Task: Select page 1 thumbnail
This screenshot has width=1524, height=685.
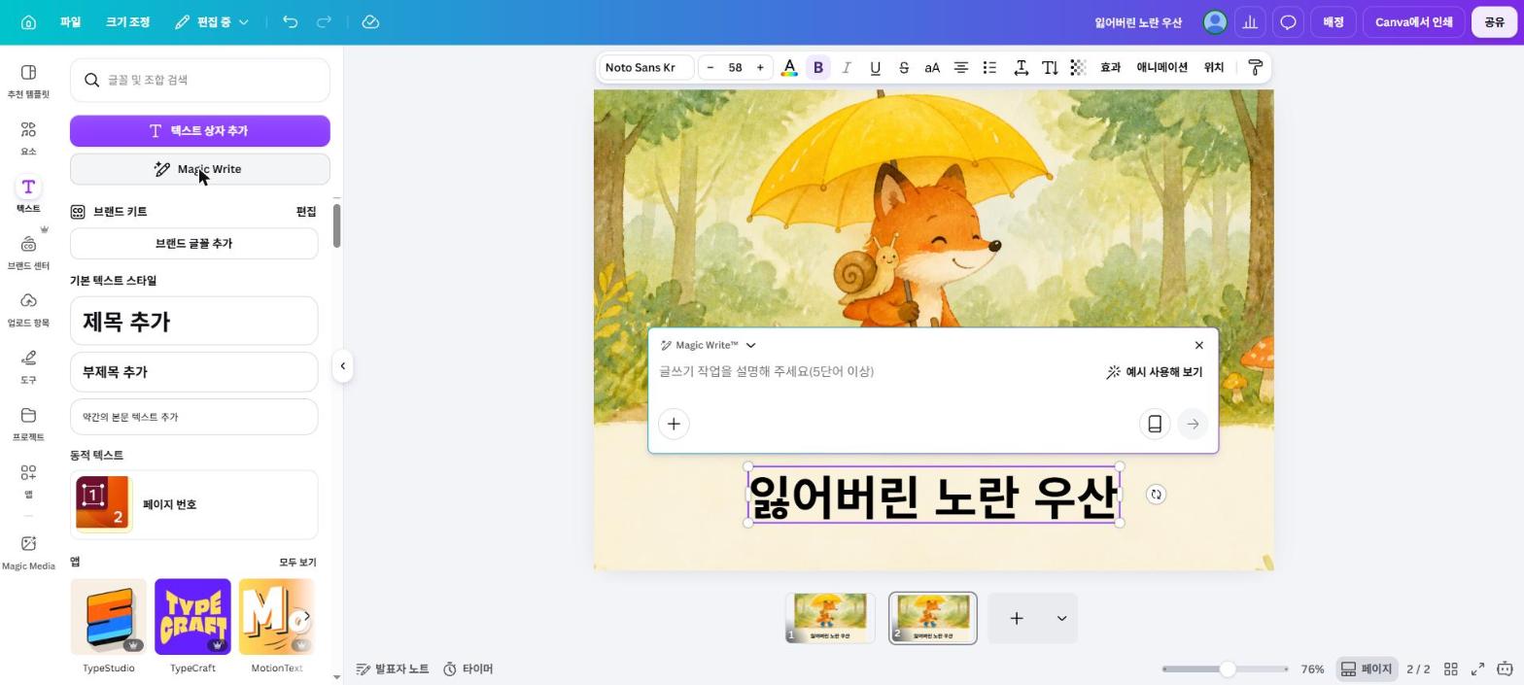Action: click(x=830, y=618)
